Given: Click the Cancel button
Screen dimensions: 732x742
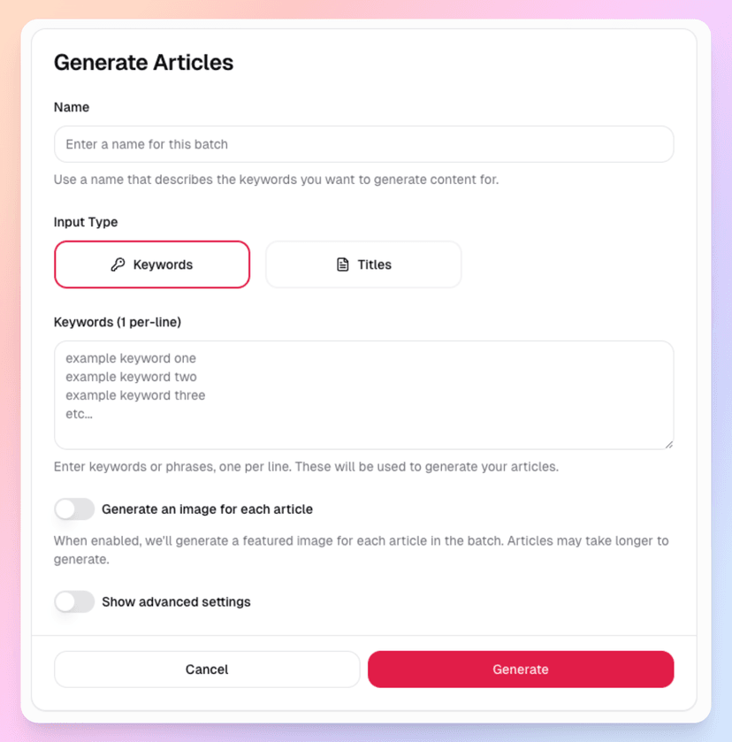Looking at the screenshot, I should point(207,669).
